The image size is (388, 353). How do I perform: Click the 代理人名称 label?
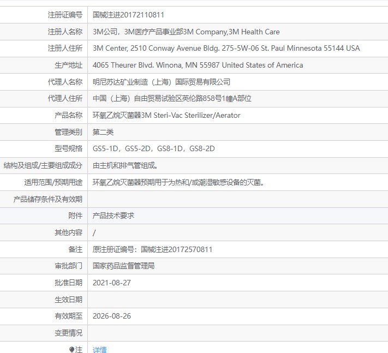click(x=65, y=82)
